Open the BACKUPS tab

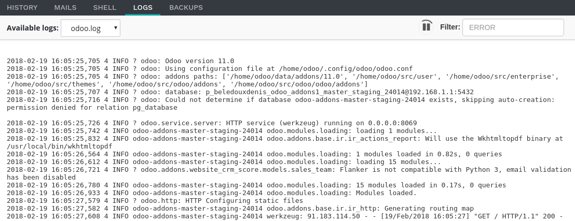pos(186,8)
